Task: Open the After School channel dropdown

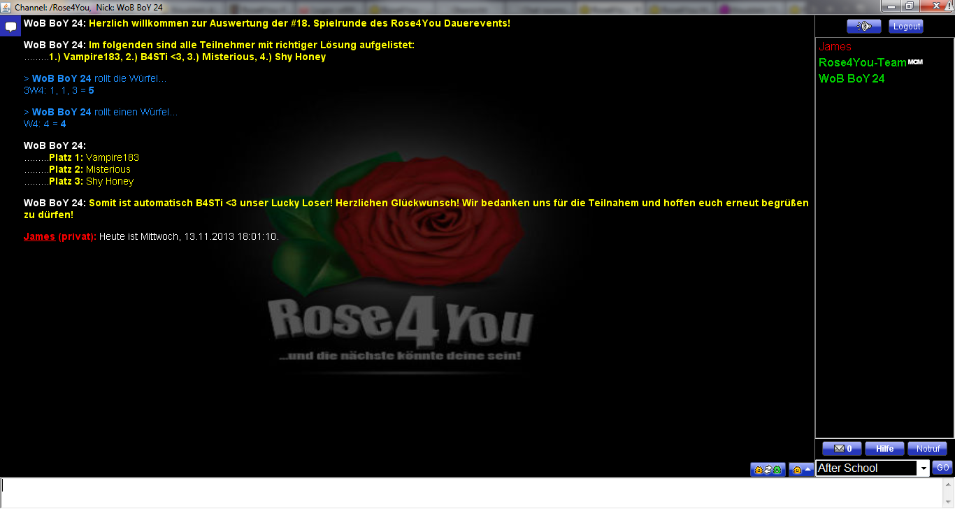Action: pos(923,468)
